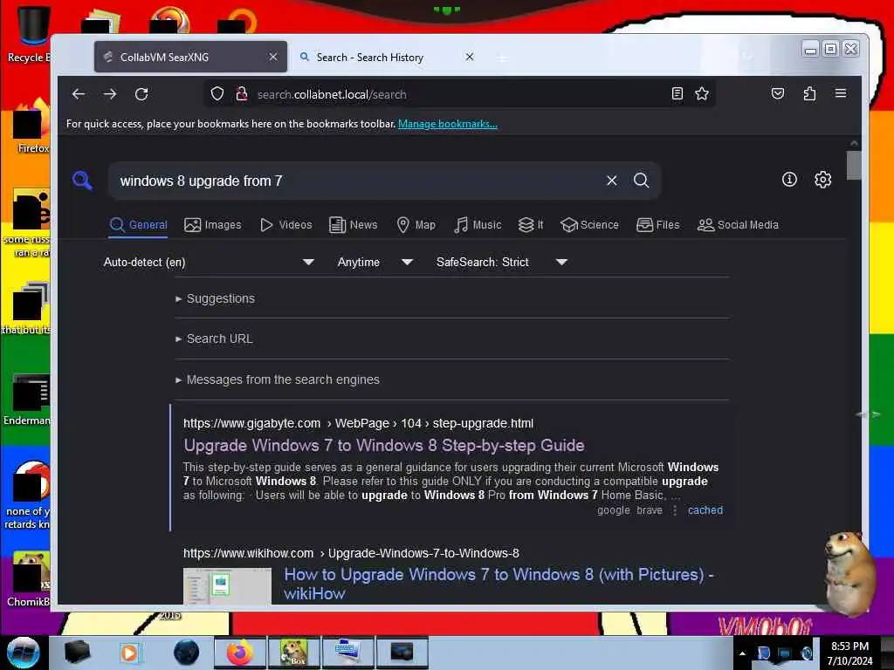The image size is (894, 670).
Task: Select the General search category
Action: click(139, 225)
